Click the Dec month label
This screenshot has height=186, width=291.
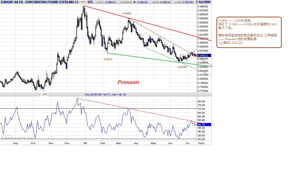point(67,143)
